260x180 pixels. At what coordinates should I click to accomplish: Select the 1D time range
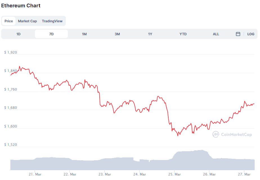pos(18,34)
